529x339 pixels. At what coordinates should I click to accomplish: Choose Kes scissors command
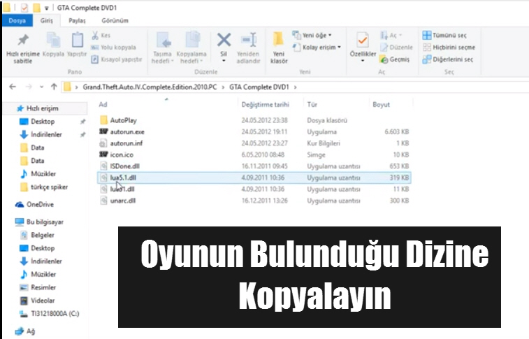[101, 35]
